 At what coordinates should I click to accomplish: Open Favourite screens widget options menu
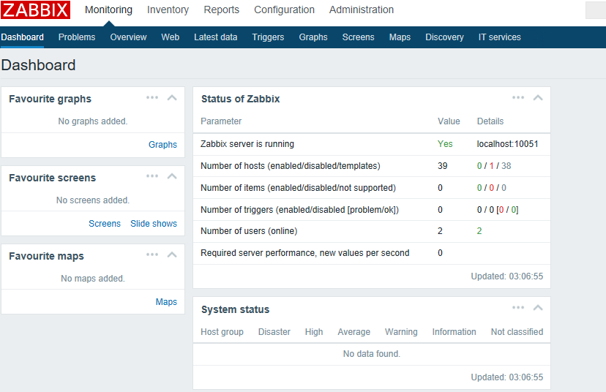(x=152, y=176)
